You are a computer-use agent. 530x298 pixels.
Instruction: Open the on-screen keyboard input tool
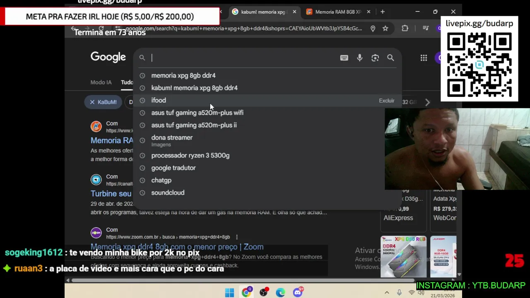coord(344,58)
